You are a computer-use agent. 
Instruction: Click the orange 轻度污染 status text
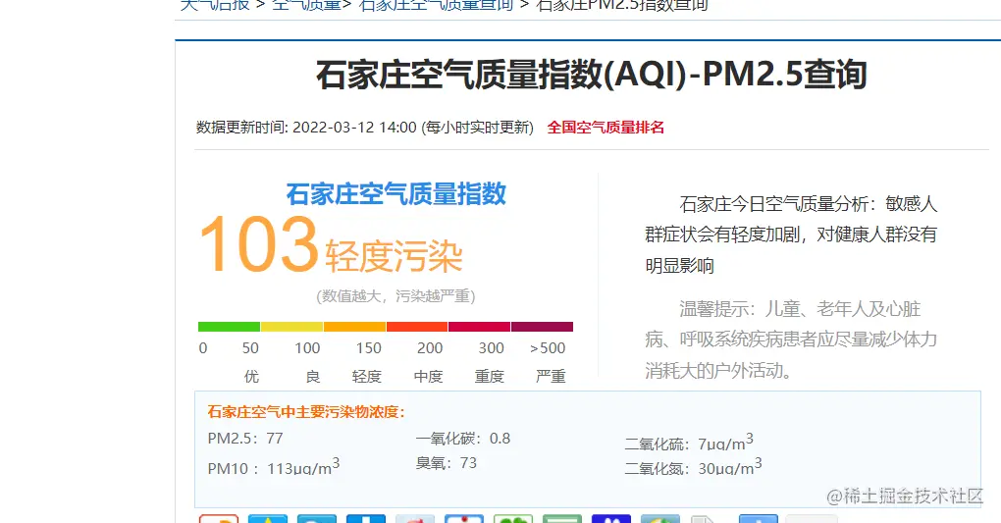click(x=394, y=257)
